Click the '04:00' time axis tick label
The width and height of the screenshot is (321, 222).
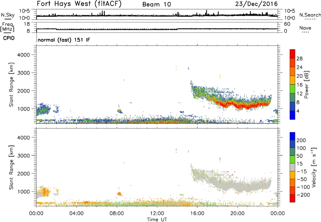click(76, 214)
